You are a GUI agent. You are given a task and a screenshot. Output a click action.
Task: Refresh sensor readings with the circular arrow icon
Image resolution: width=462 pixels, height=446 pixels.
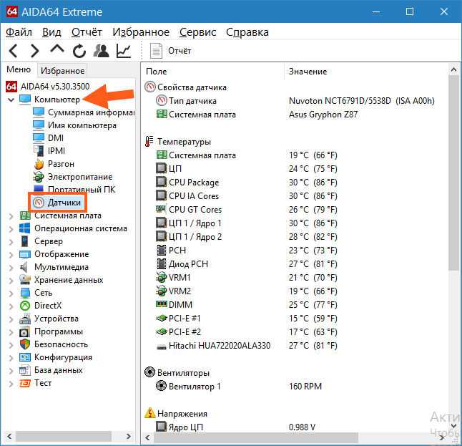[79, 51]
